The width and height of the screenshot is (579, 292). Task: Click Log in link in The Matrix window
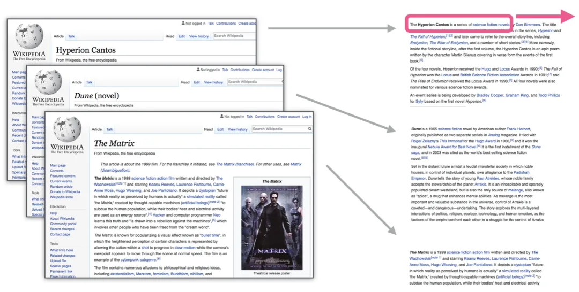pos(307,117)
